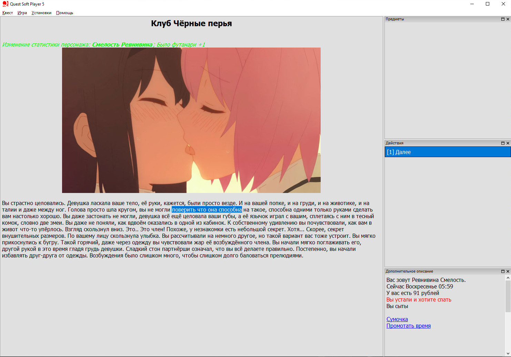
Task: Open the Сумочка link
Action: click(397, 319)
